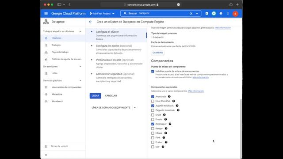Show help for Zeppelin Notebook component

tap(178, 110)
